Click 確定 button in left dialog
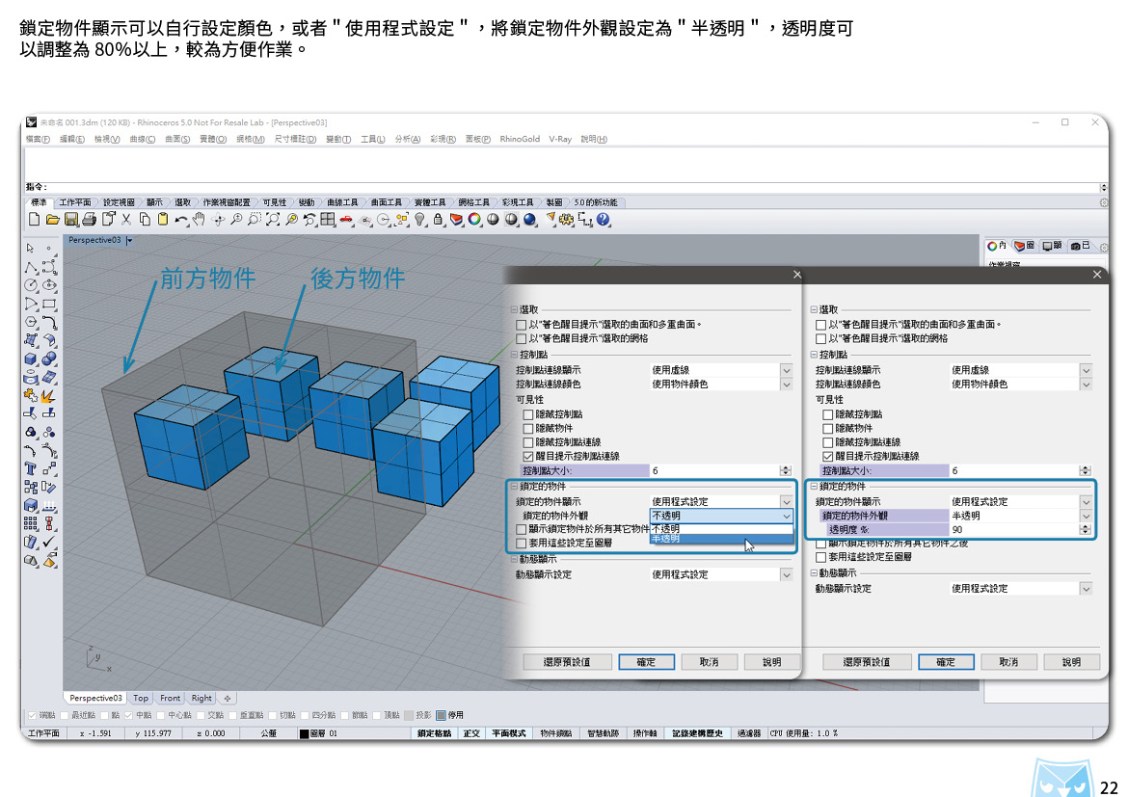The width and height of the screenshot is (1128, 797). tap(646, 662)
